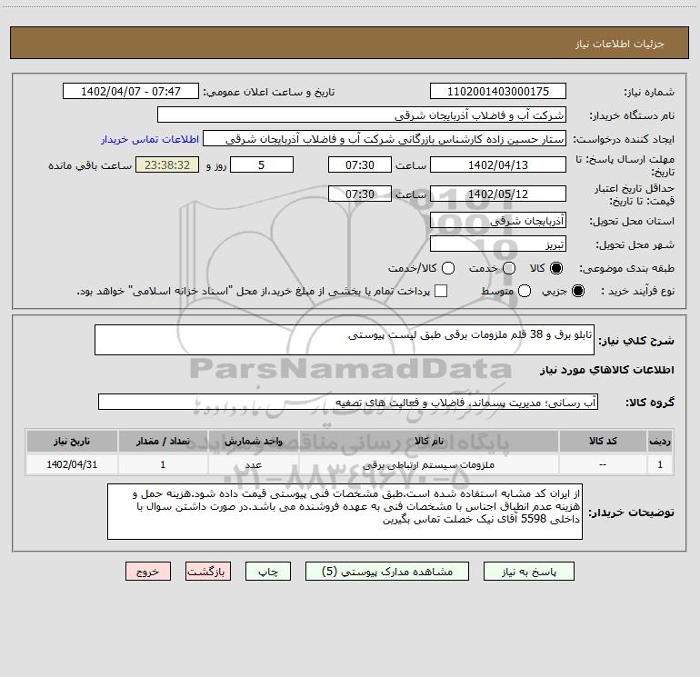Select the متوسط purchase type radio
Screen dimensions: 700x677
tap(525, 291)
